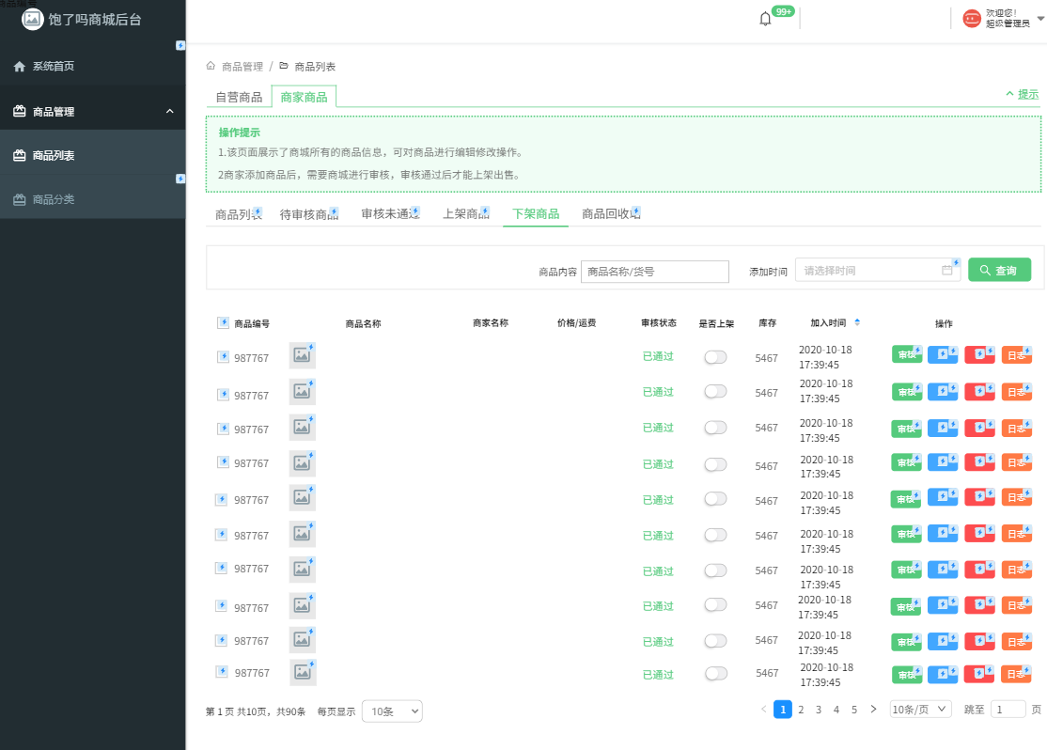
Task: Open the 每页显示 10条 dropdown
Action: [393, 711]
